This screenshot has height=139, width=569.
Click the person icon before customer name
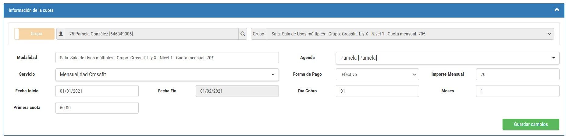coord(61,34)
